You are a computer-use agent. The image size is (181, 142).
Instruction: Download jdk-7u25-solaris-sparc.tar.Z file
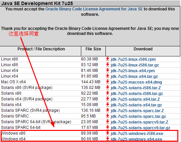(x=137, y=111)
